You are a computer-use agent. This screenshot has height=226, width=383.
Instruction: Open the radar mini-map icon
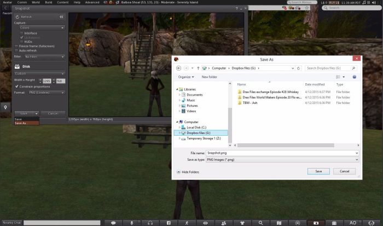tap(298, 223)
